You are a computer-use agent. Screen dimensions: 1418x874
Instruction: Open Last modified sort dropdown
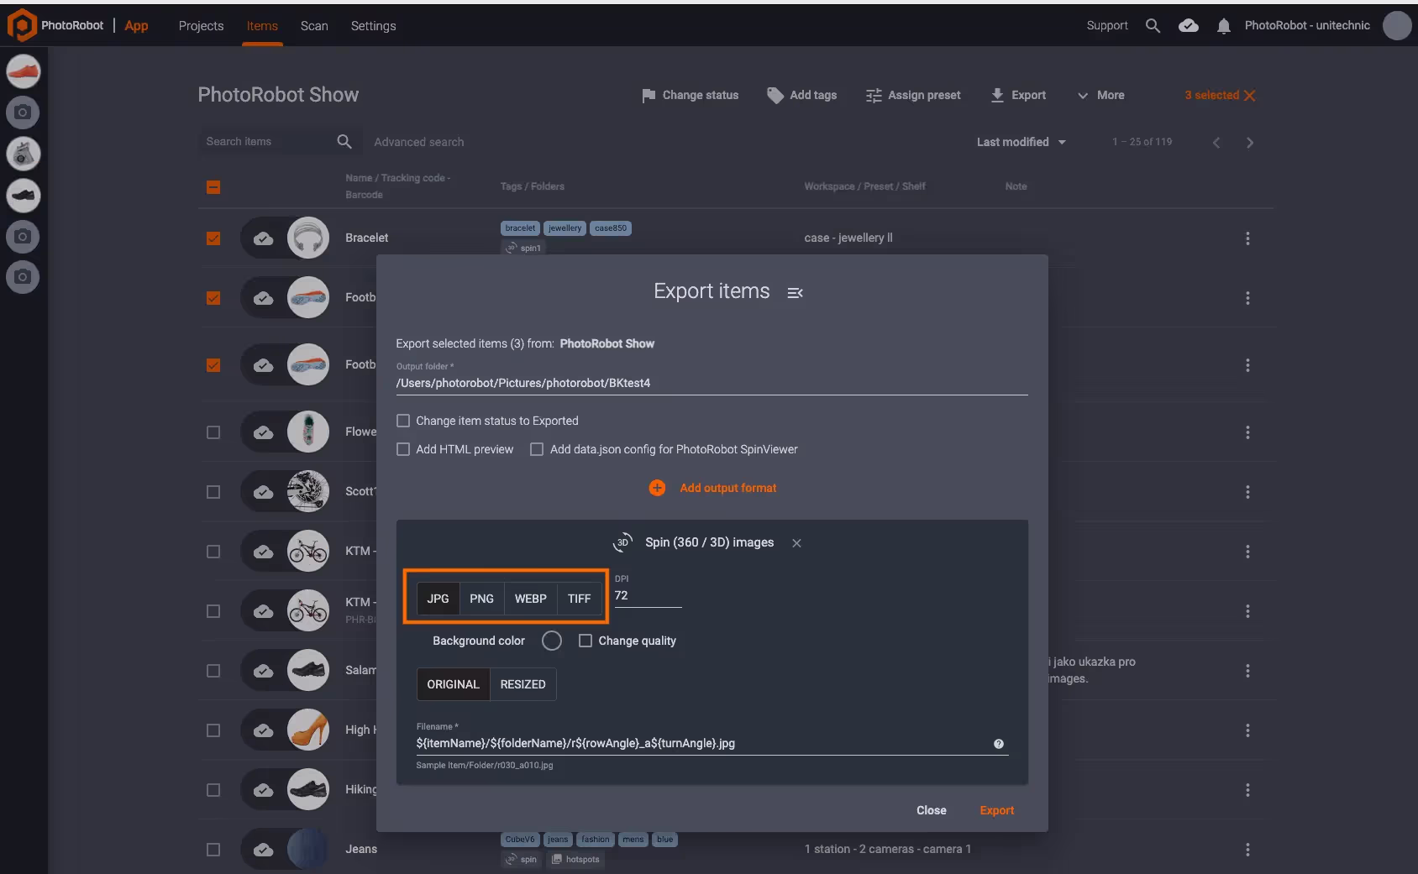(x=1021, y=142)
